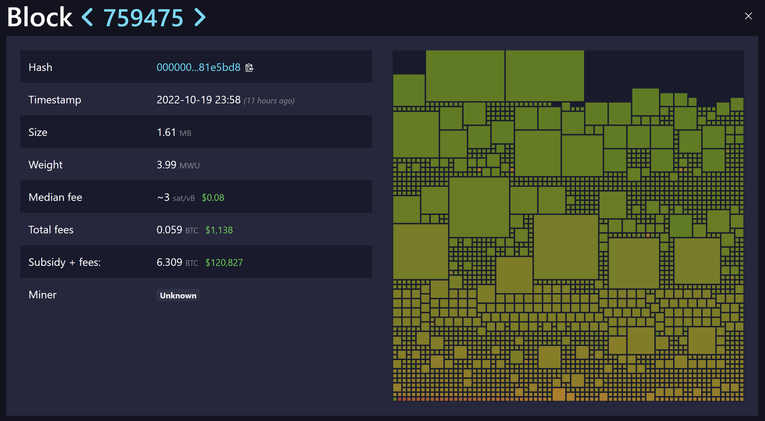Click the Subsidy + fees row label
This screenshot has height=421, width=765.
65,262
